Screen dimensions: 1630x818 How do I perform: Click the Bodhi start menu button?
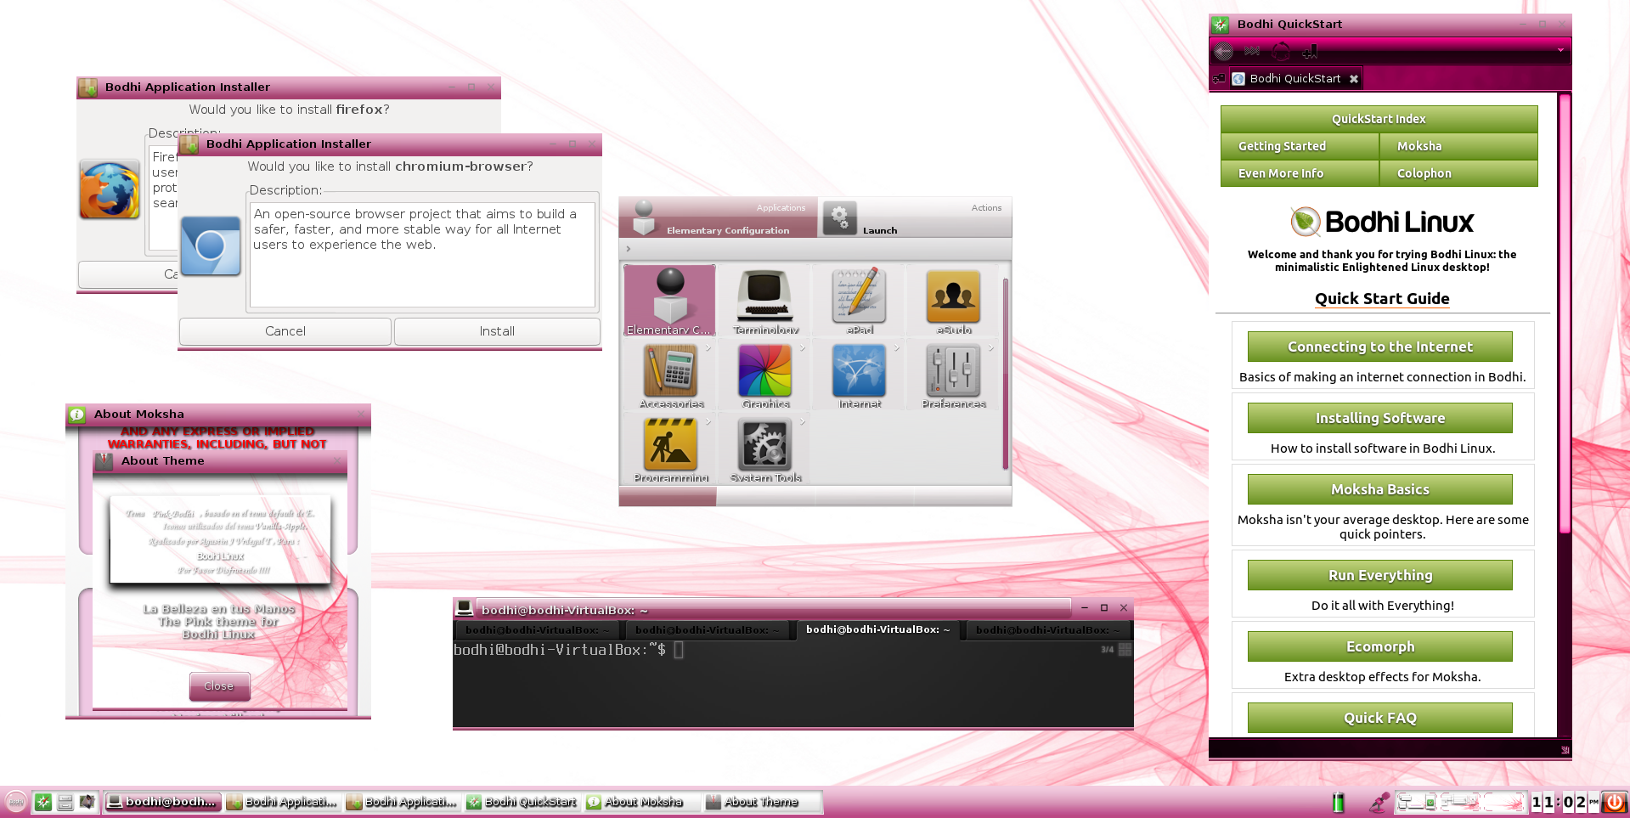tap(15, 802)
